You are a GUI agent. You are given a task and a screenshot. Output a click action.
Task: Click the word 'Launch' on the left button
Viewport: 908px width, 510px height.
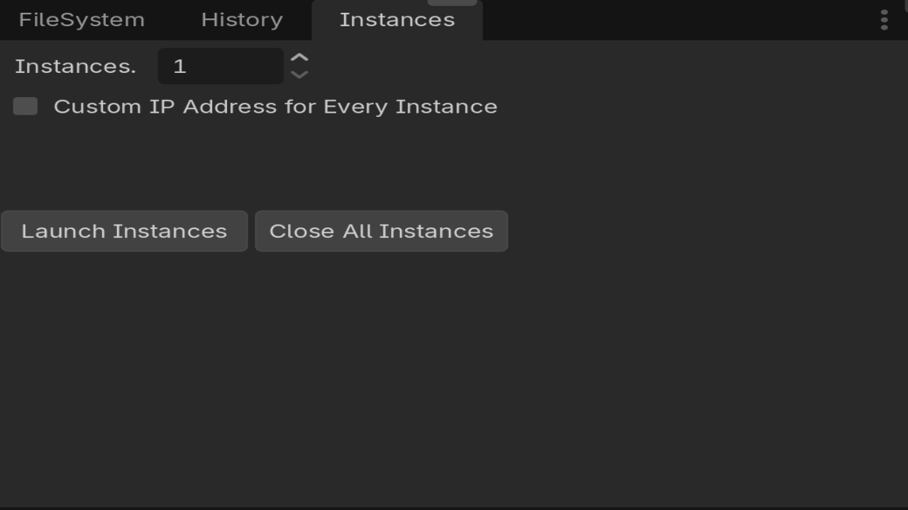pyautogui.click(x=63, y=232)
